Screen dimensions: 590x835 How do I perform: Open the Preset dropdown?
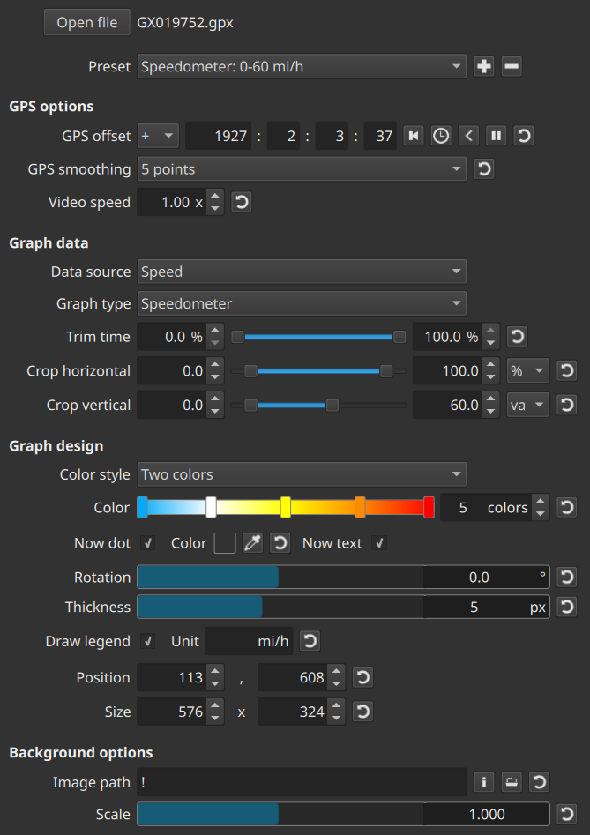(x=302, y=66)
